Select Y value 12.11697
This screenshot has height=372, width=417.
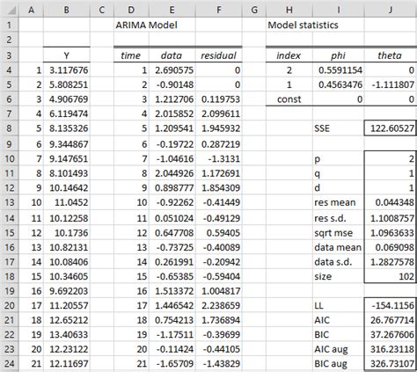coord(67,364)
